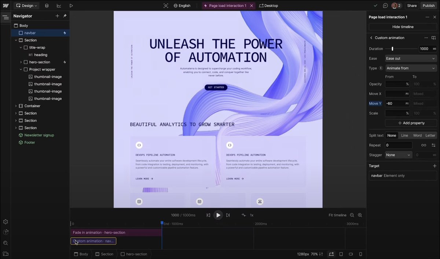Open the help question-mark icon
The image size is (440, 259).
(x=5, y=232)
